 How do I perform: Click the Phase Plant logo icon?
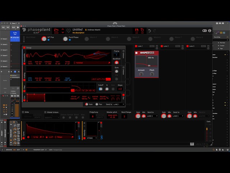point(24,30)
